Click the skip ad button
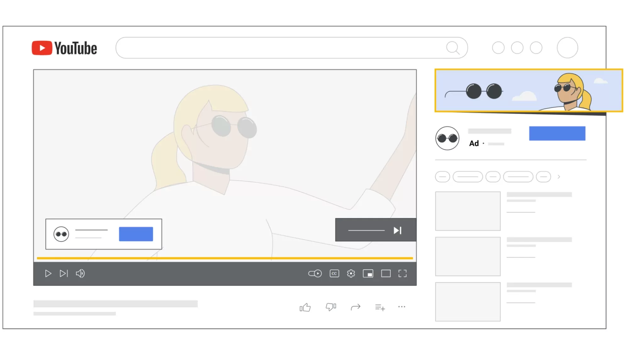629x353 pixels. 376,230
